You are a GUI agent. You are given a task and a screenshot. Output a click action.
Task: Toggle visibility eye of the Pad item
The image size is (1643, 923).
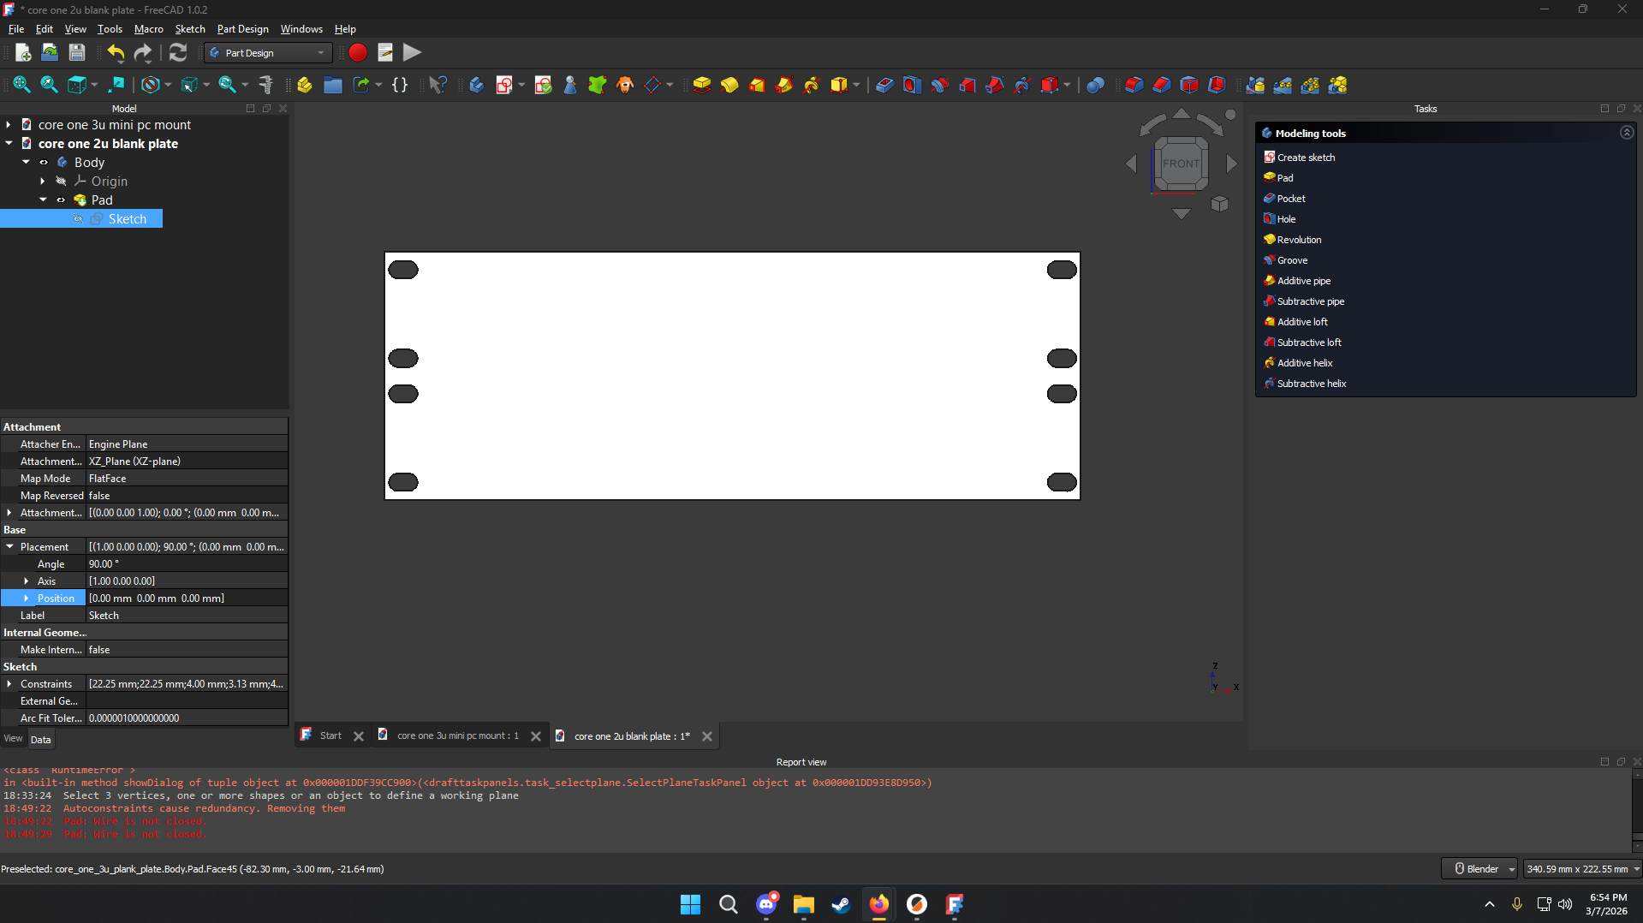click(x=61, y=200)
